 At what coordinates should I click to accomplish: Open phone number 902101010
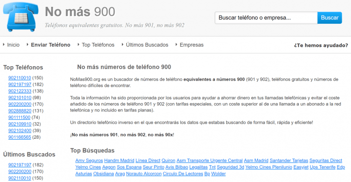click(x=19, y=97)
